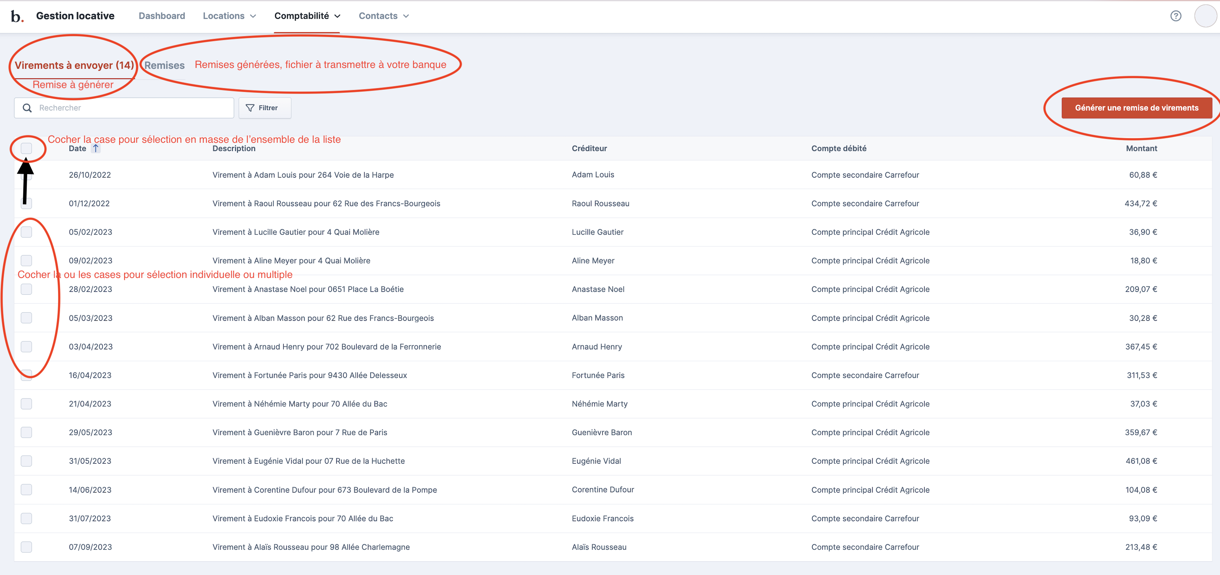
Task: Tick the Alaïs Rousseau transfer checkbox
Action: [26, 547]
